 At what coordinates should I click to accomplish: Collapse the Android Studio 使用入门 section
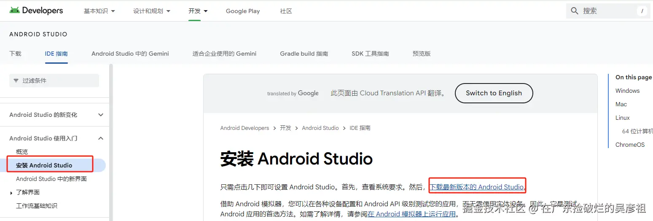(x=101, y=138)
